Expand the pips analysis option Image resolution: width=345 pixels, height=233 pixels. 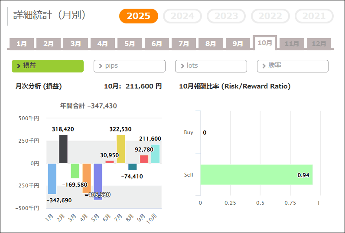[x=130, y=66]
